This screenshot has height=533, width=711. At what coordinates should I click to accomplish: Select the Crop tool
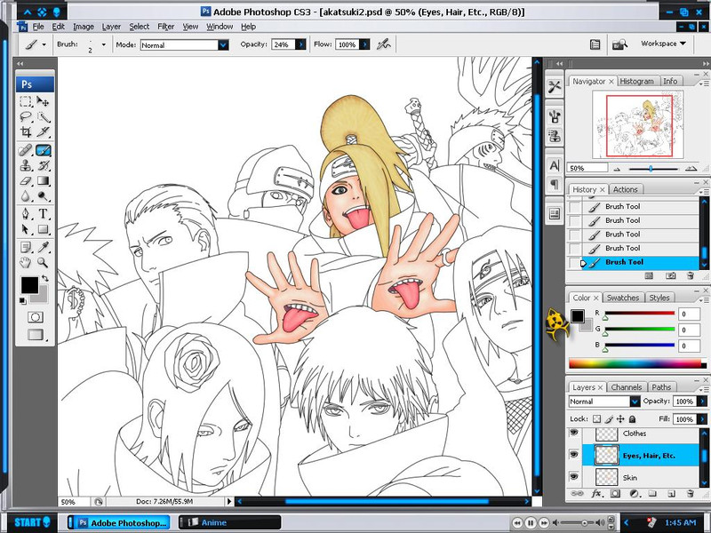26,131
